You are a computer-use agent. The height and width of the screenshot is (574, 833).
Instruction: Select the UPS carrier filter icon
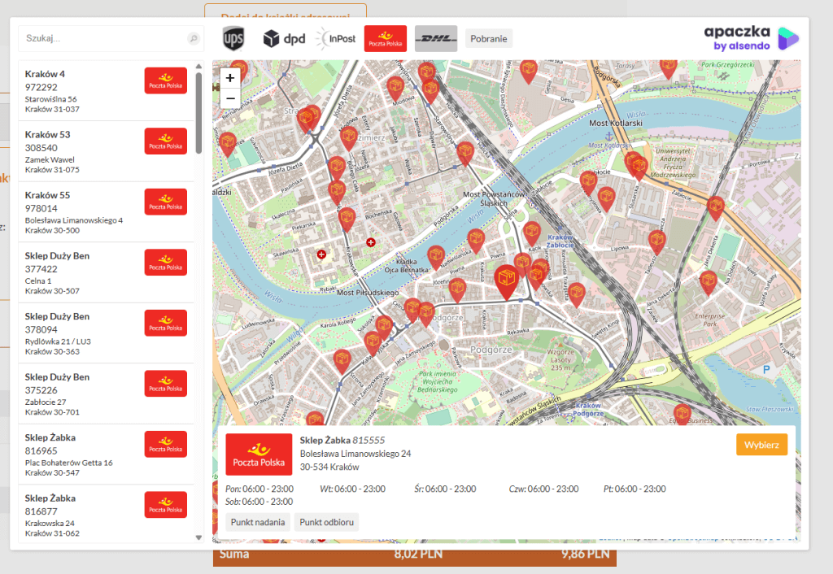(x=233, y=38)
